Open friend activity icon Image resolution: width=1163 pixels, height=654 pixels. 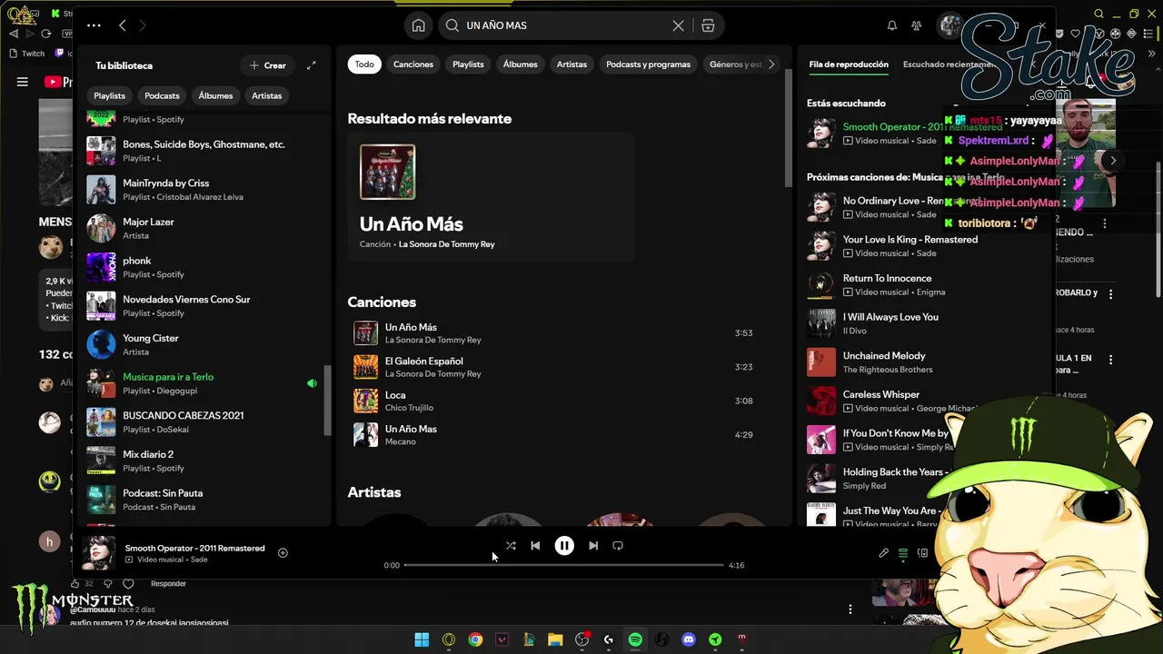(x=917, y=25)
